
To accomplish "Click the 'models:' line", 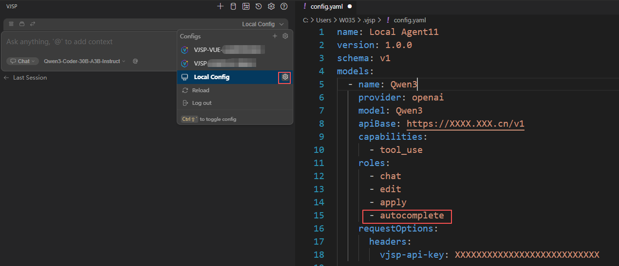I will (356, 71).
